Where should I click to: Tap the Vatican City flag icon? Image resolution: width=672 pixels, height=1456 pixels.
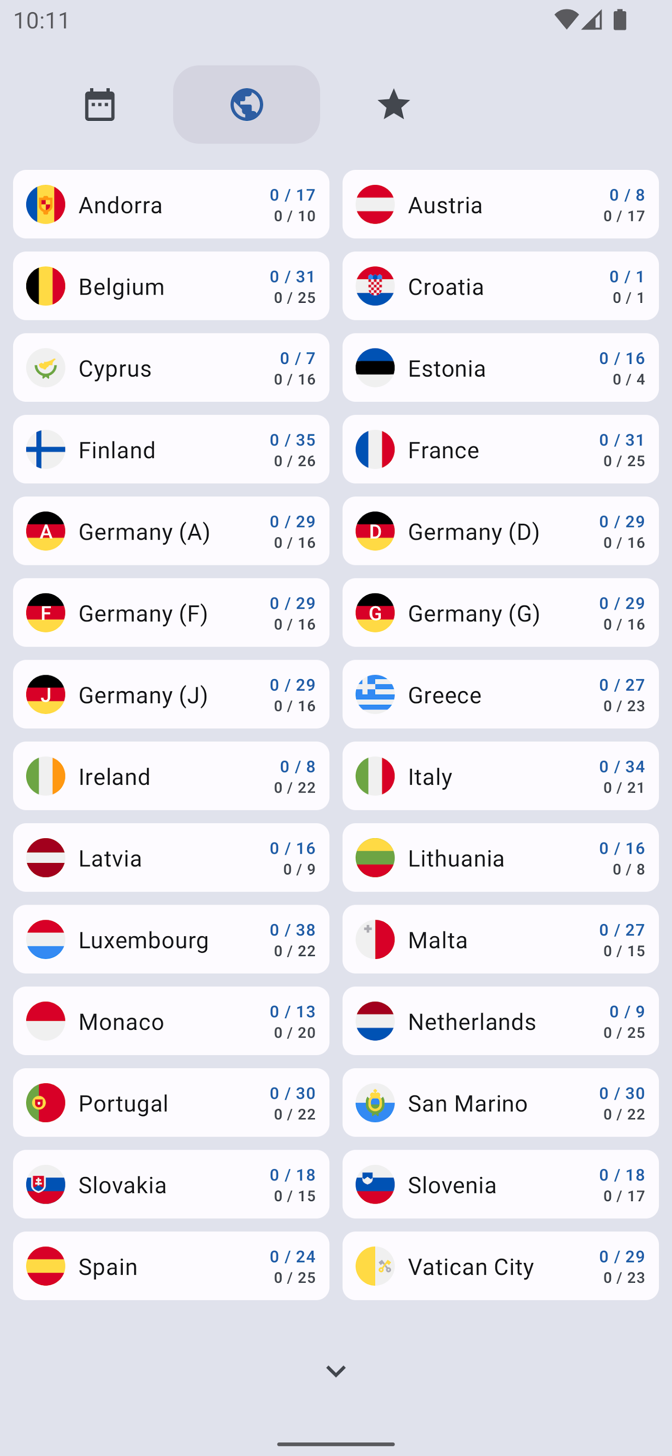point(375,1266)
